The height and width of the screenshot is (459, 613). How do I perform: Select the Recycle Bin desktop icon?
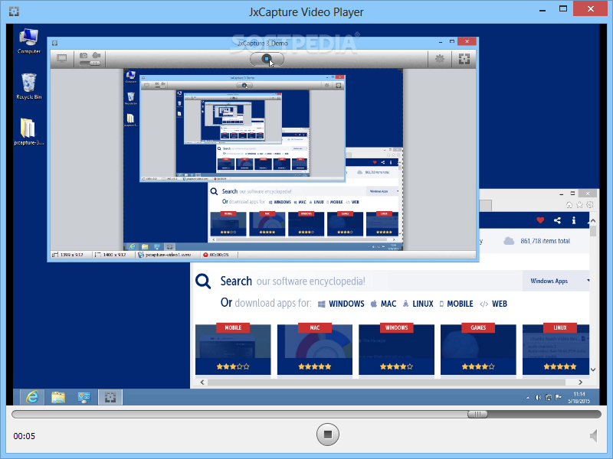pyautogui.click(x=29, y=86)
